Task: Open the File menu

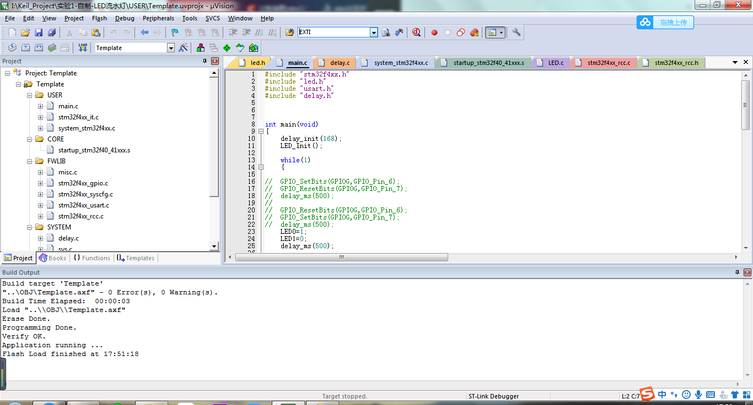Action: [x=10, y=18]
